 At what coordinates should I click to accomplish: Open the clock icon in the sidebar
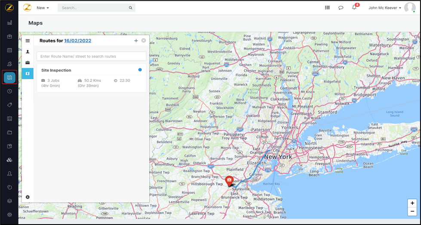[9, 91]
